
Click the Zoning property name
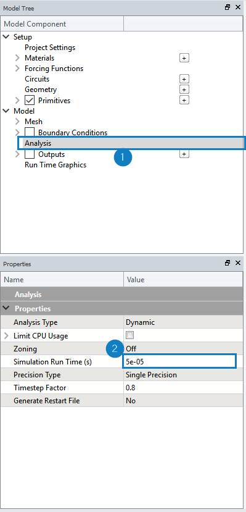point(25,349)
